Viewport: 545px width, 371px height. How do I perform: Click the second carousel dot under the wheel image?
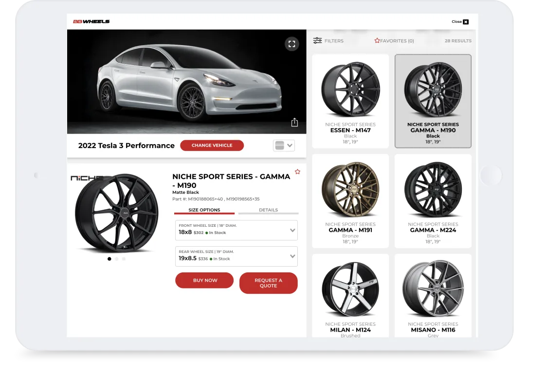(x=117, y=259)
